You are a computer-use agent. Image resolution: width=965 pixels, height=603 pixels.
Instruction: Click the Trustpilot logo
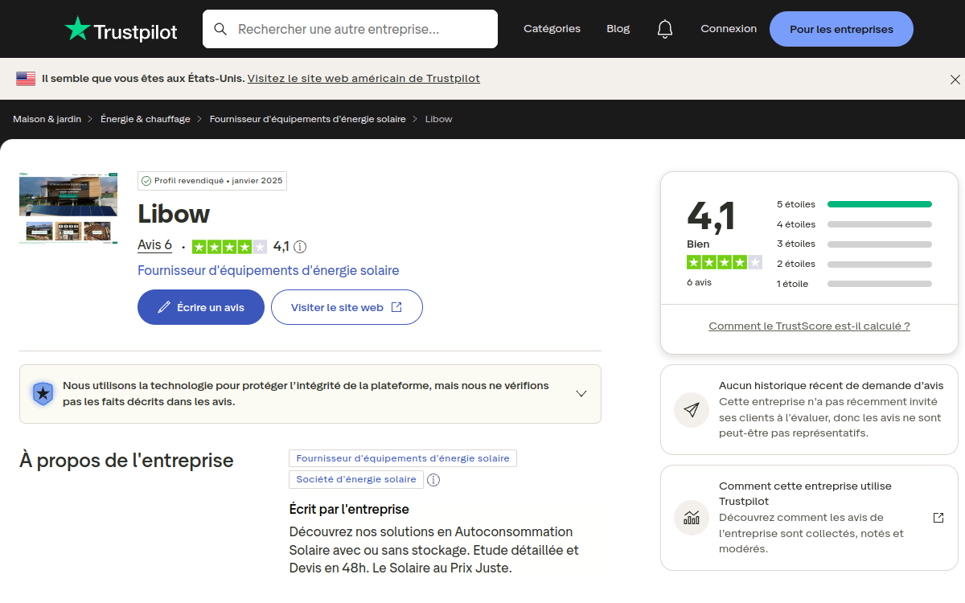[x=121, y=29]
